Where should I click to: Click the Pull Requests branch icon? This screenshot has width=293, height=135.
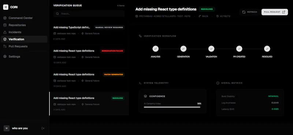pyautogui.click(x=5, y=46)
